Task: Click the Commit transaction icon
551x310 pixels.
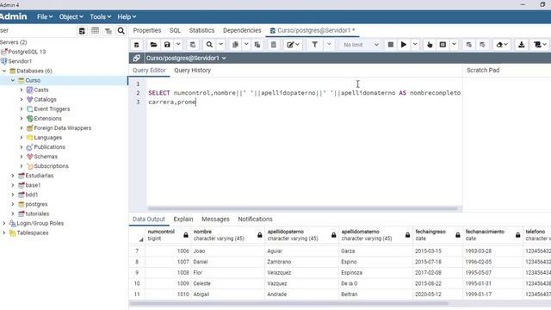Action: [468, 45]
